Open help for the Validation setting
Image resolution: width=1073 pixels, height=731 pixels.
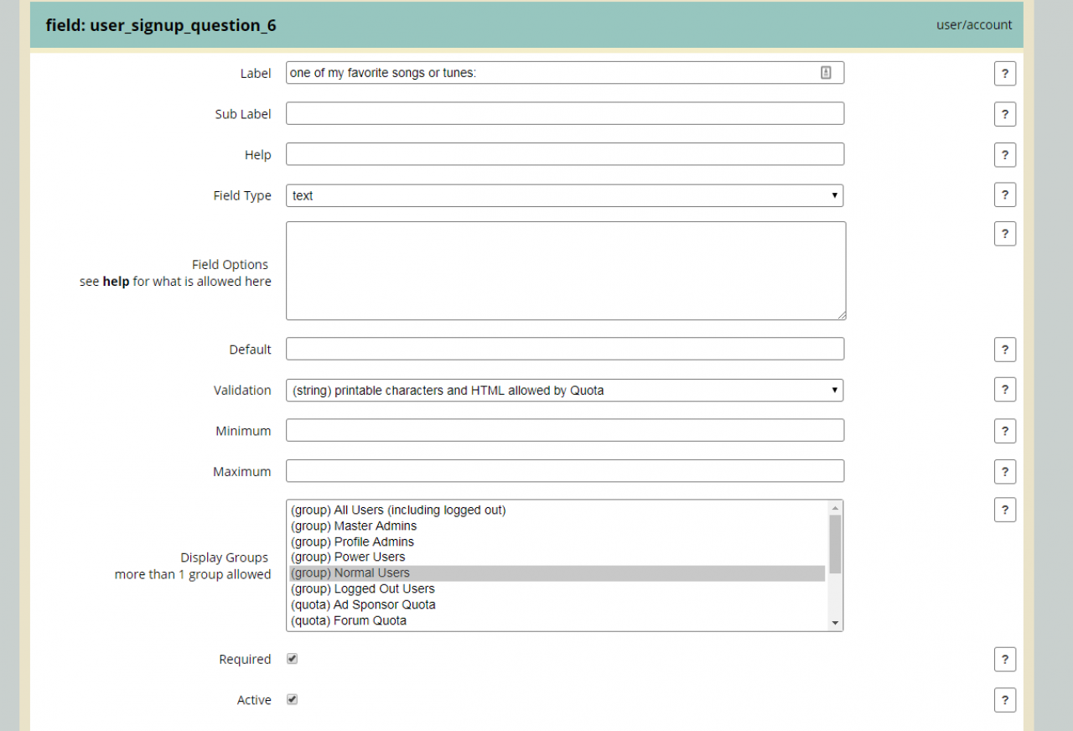1004,390
